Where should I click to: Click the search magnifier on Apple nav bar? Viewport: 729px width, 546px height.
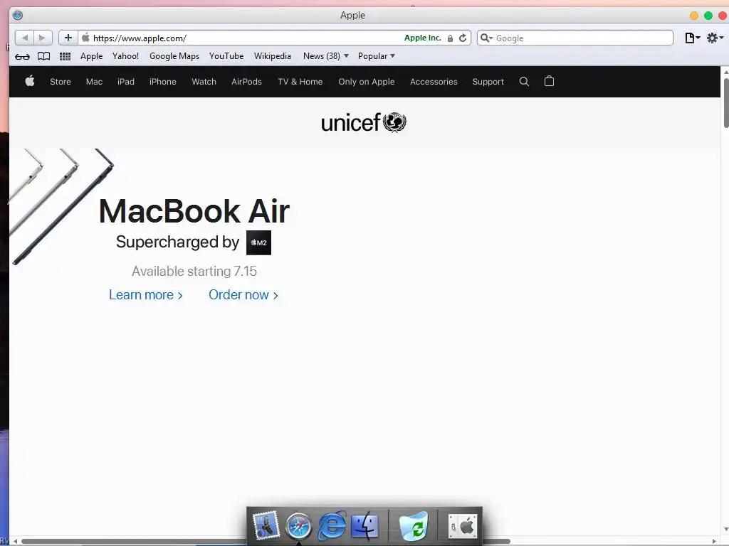[524, 82]
